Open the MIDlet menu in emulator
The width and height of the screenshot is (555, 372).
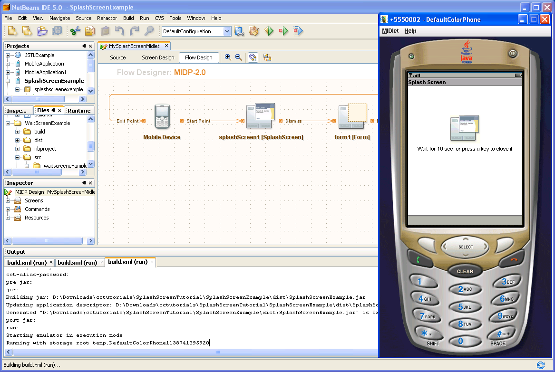click(x=390, y=31)
